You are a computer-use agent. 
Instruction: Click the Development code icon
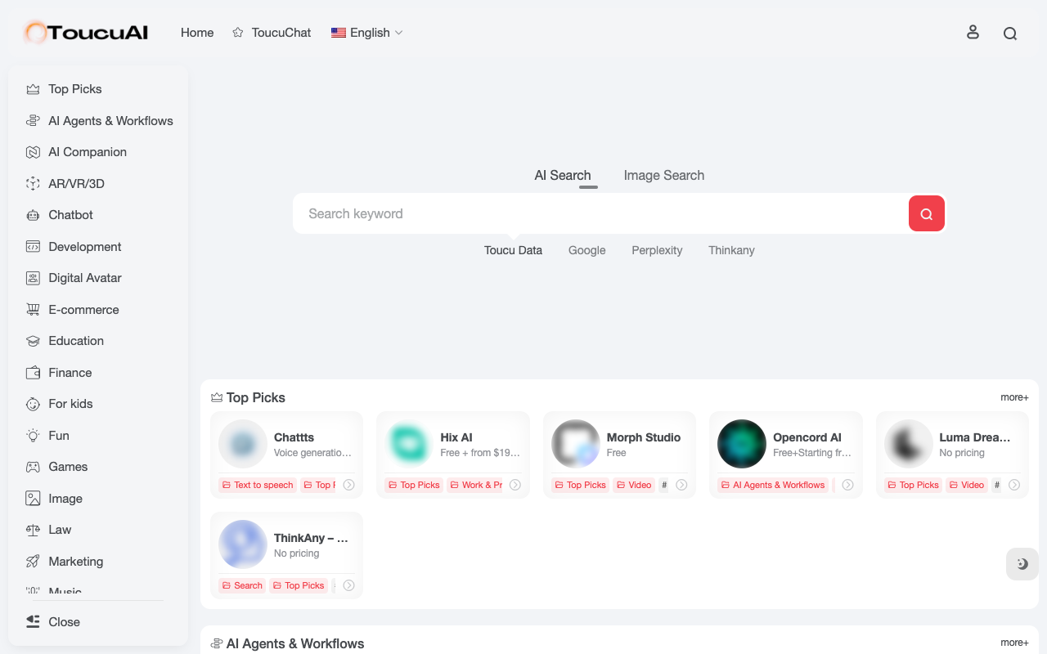(33, 247)
